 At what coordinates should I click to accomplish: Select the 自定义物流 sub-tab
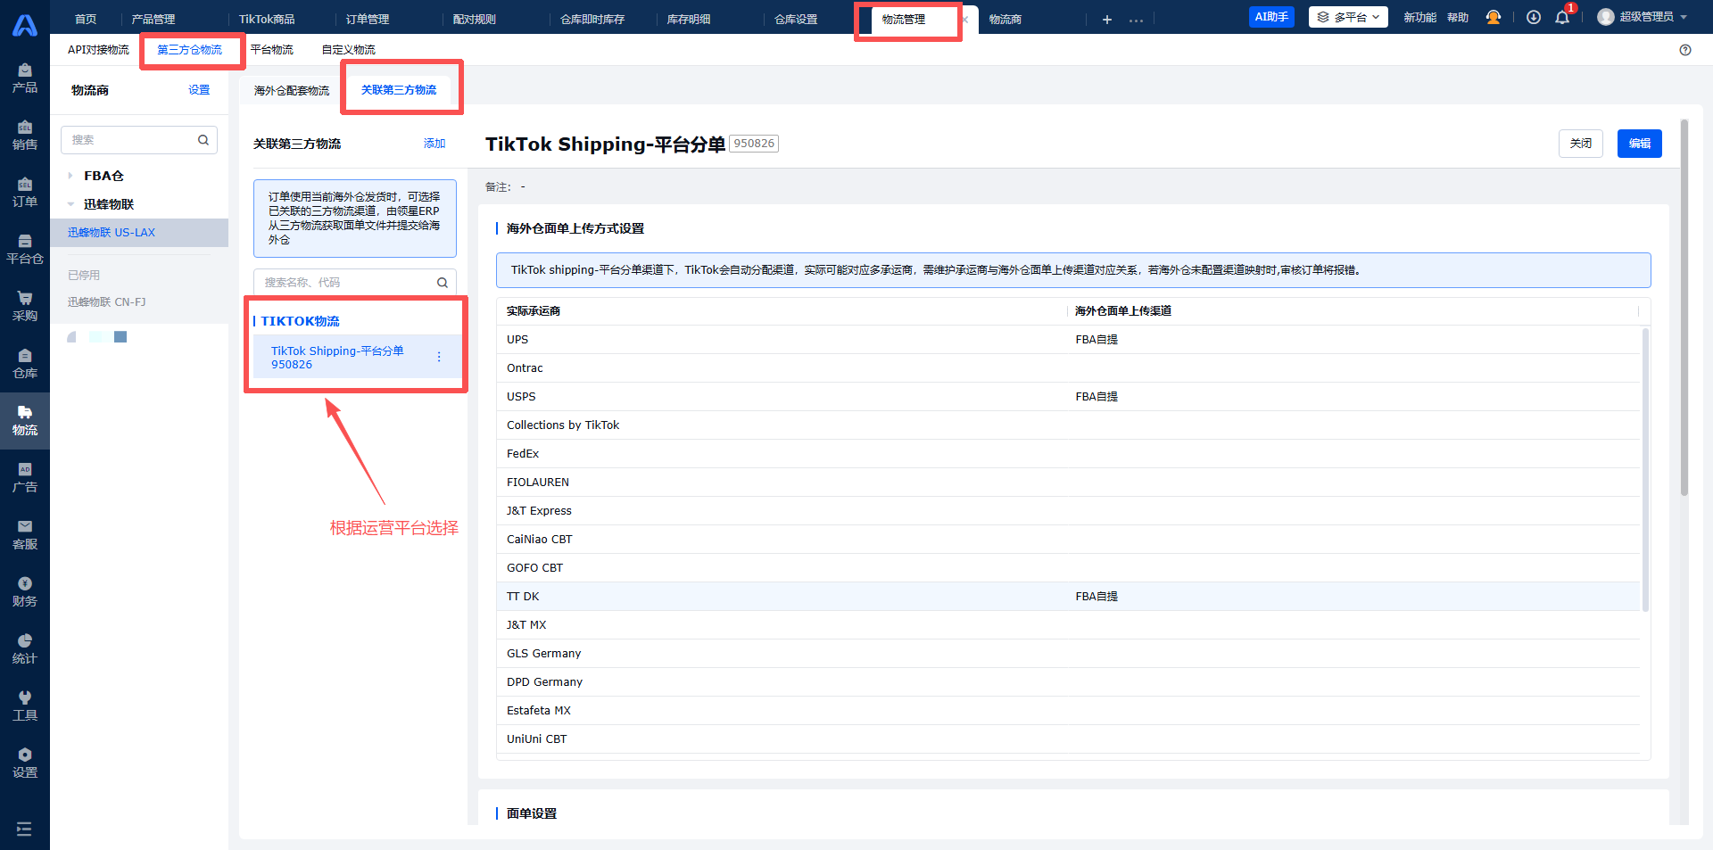pyautogui.click(x=349, y=50)
